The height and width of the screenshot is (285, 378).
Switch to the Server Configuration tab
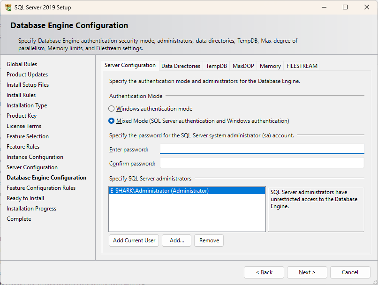[x=130, y=65]
